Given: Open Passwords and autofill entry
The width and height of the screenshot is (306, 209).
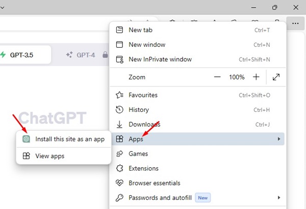Looking at the screenshot, I should 198,198.
